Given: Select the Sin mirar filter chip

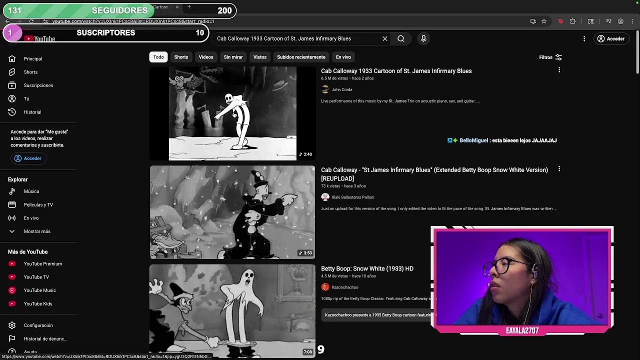Looking at the screenshot, I should [233, 57].
